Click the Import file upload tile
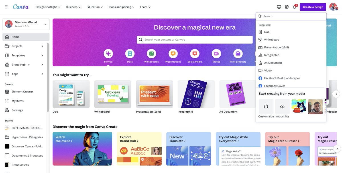 282,106
